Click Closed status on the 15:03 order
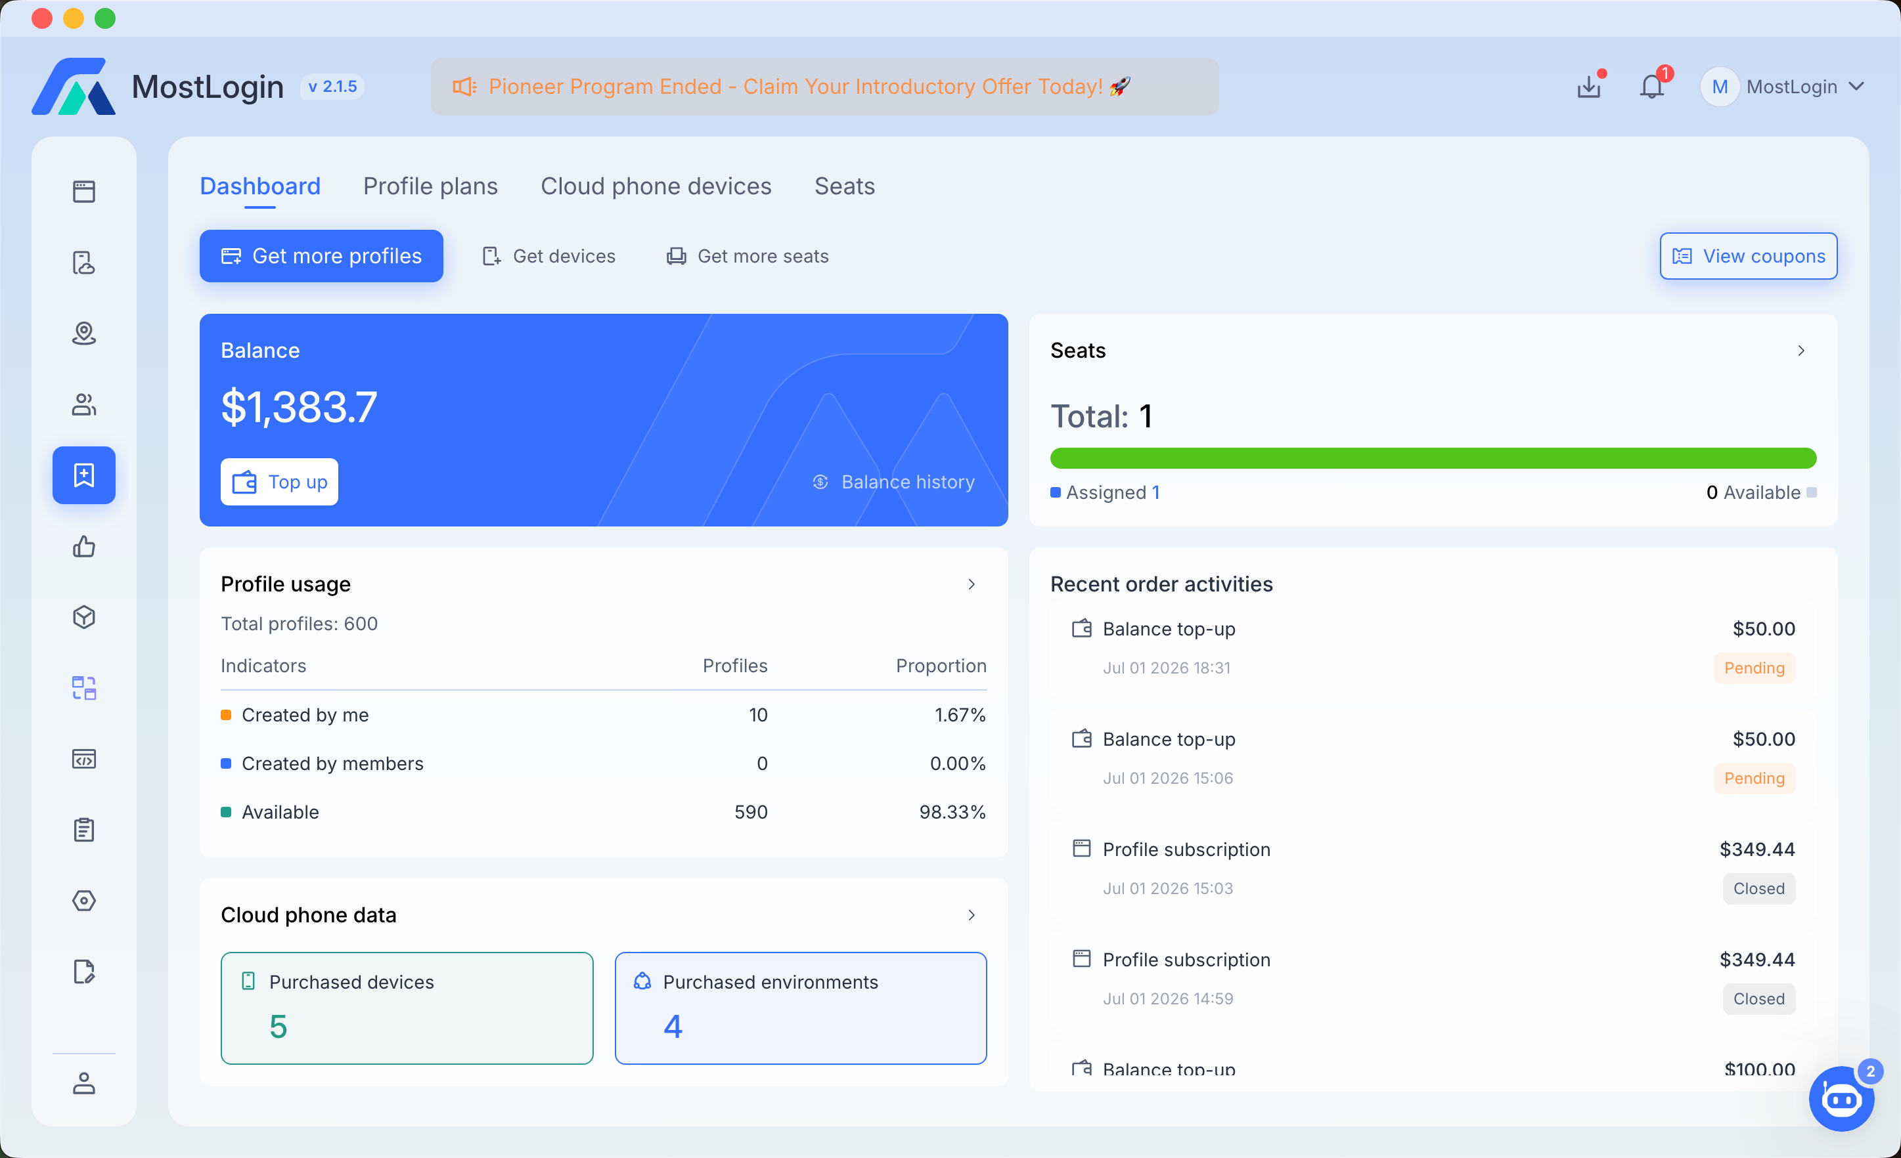1901x1158 pixels. coord(1759,888)
